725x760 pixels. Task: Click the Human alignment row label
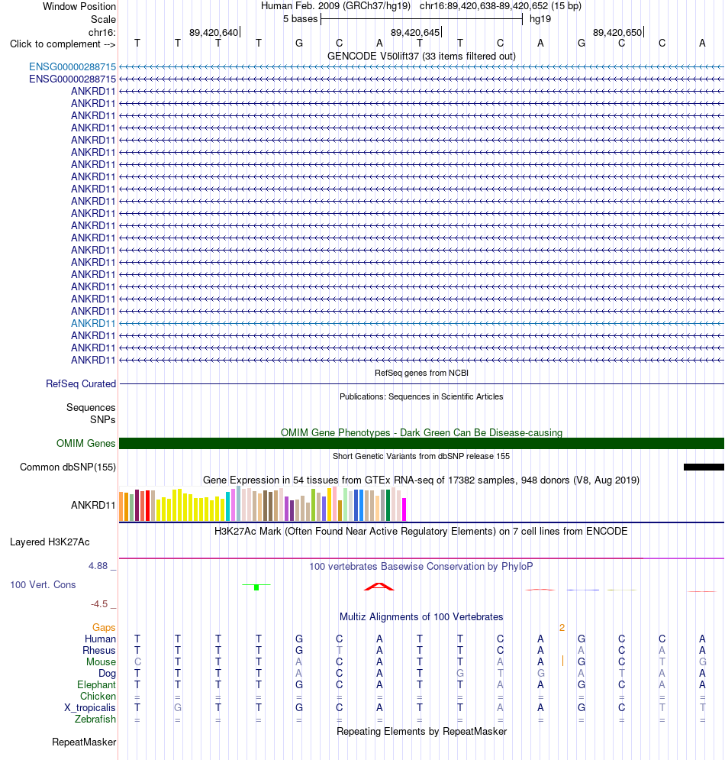tap(100, 639)
